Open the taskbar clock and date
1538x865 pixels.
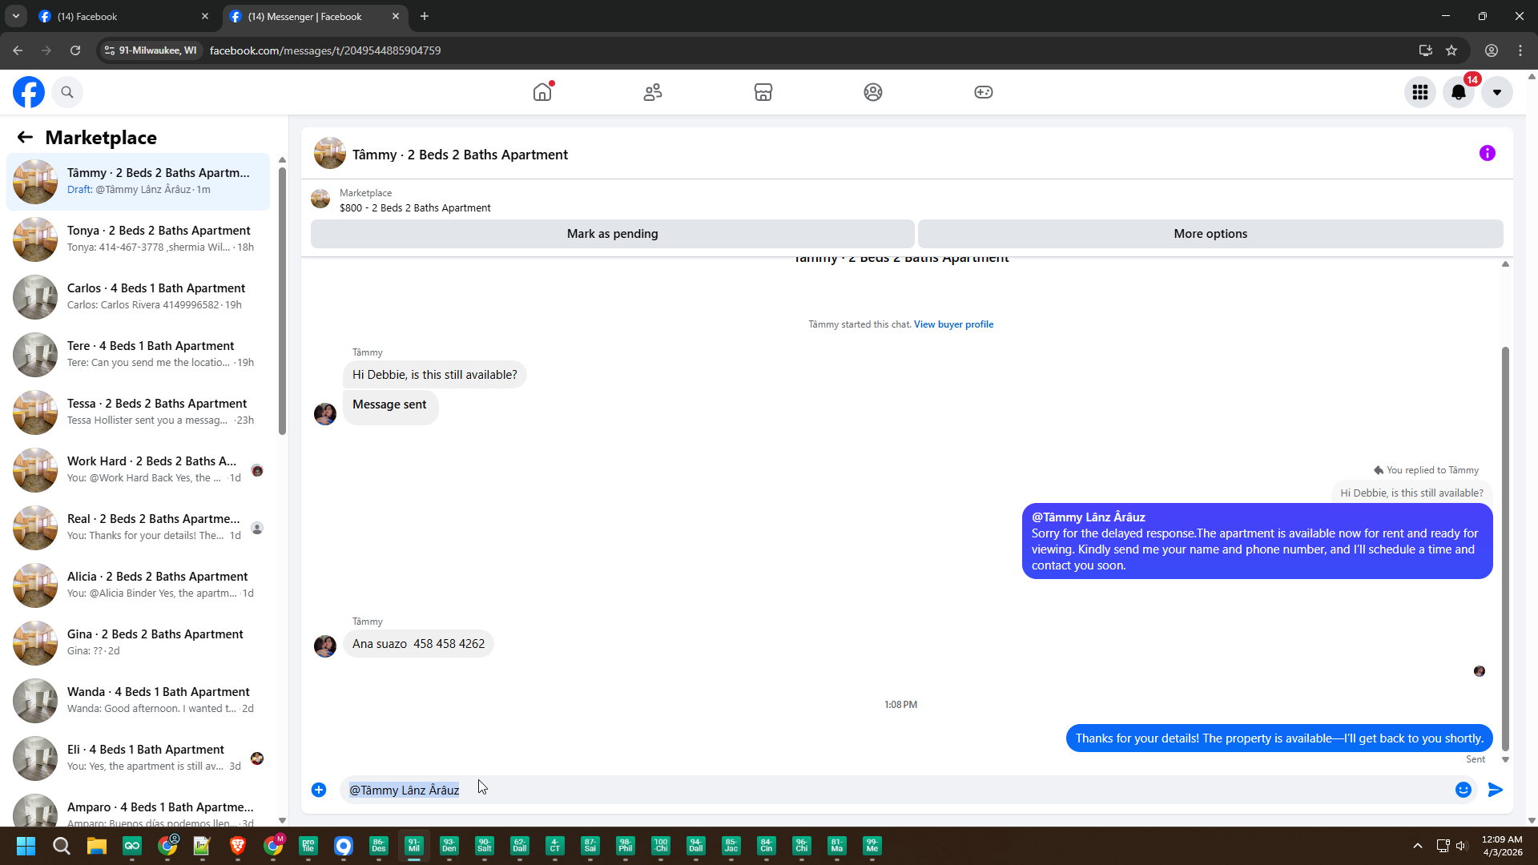(1502, 846)
